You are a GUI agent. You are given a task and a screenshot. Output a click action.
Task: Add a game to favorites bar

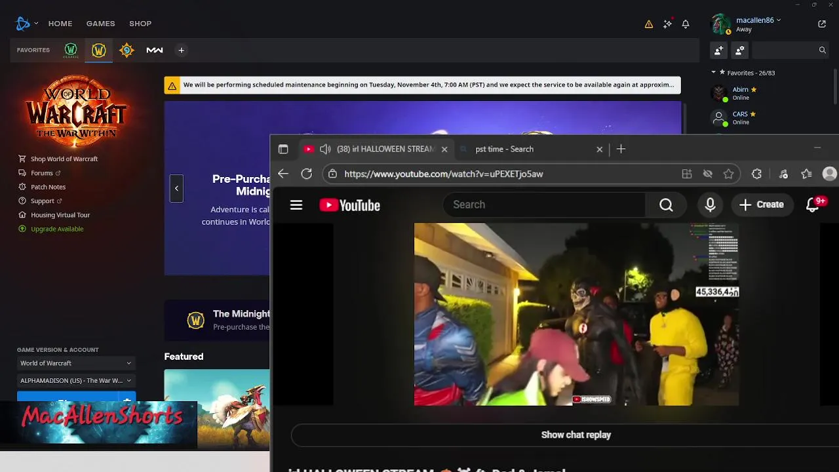coord(182,50)
